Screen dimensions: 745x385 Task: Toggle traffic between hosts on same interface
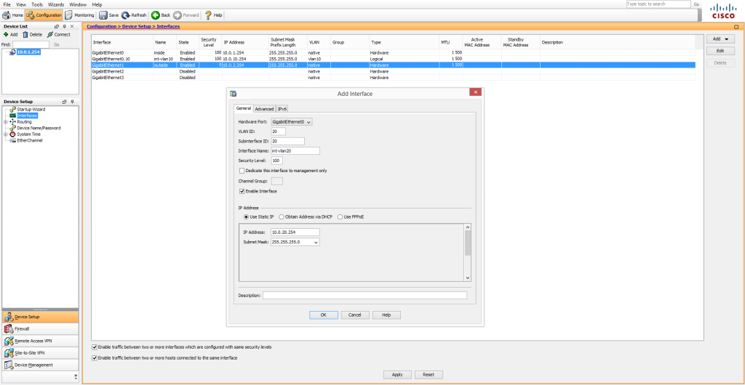pos(94,358)
